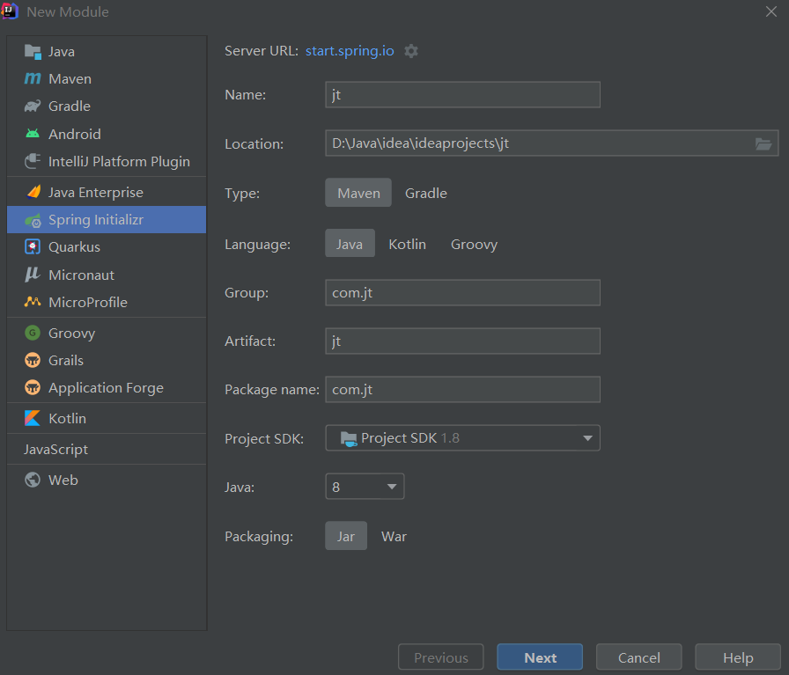Click the Next button
This screenshot has height=675, width=789.
pos(540,657)
